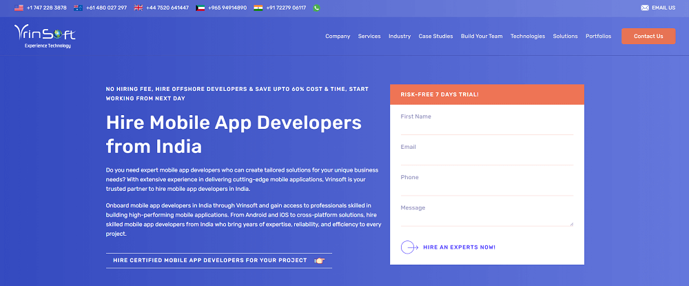689x286 pixels.
Task: Click the US flag icon
Action: pos(19,8)
